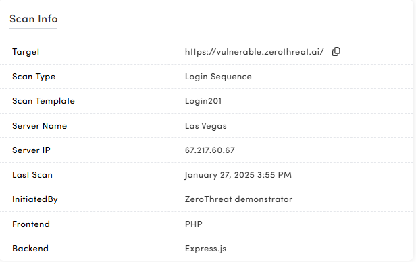Image resolution: width=416 pixels, height=262 pixels.
Task: Click the Server IP label
Action: pos(31,150)
